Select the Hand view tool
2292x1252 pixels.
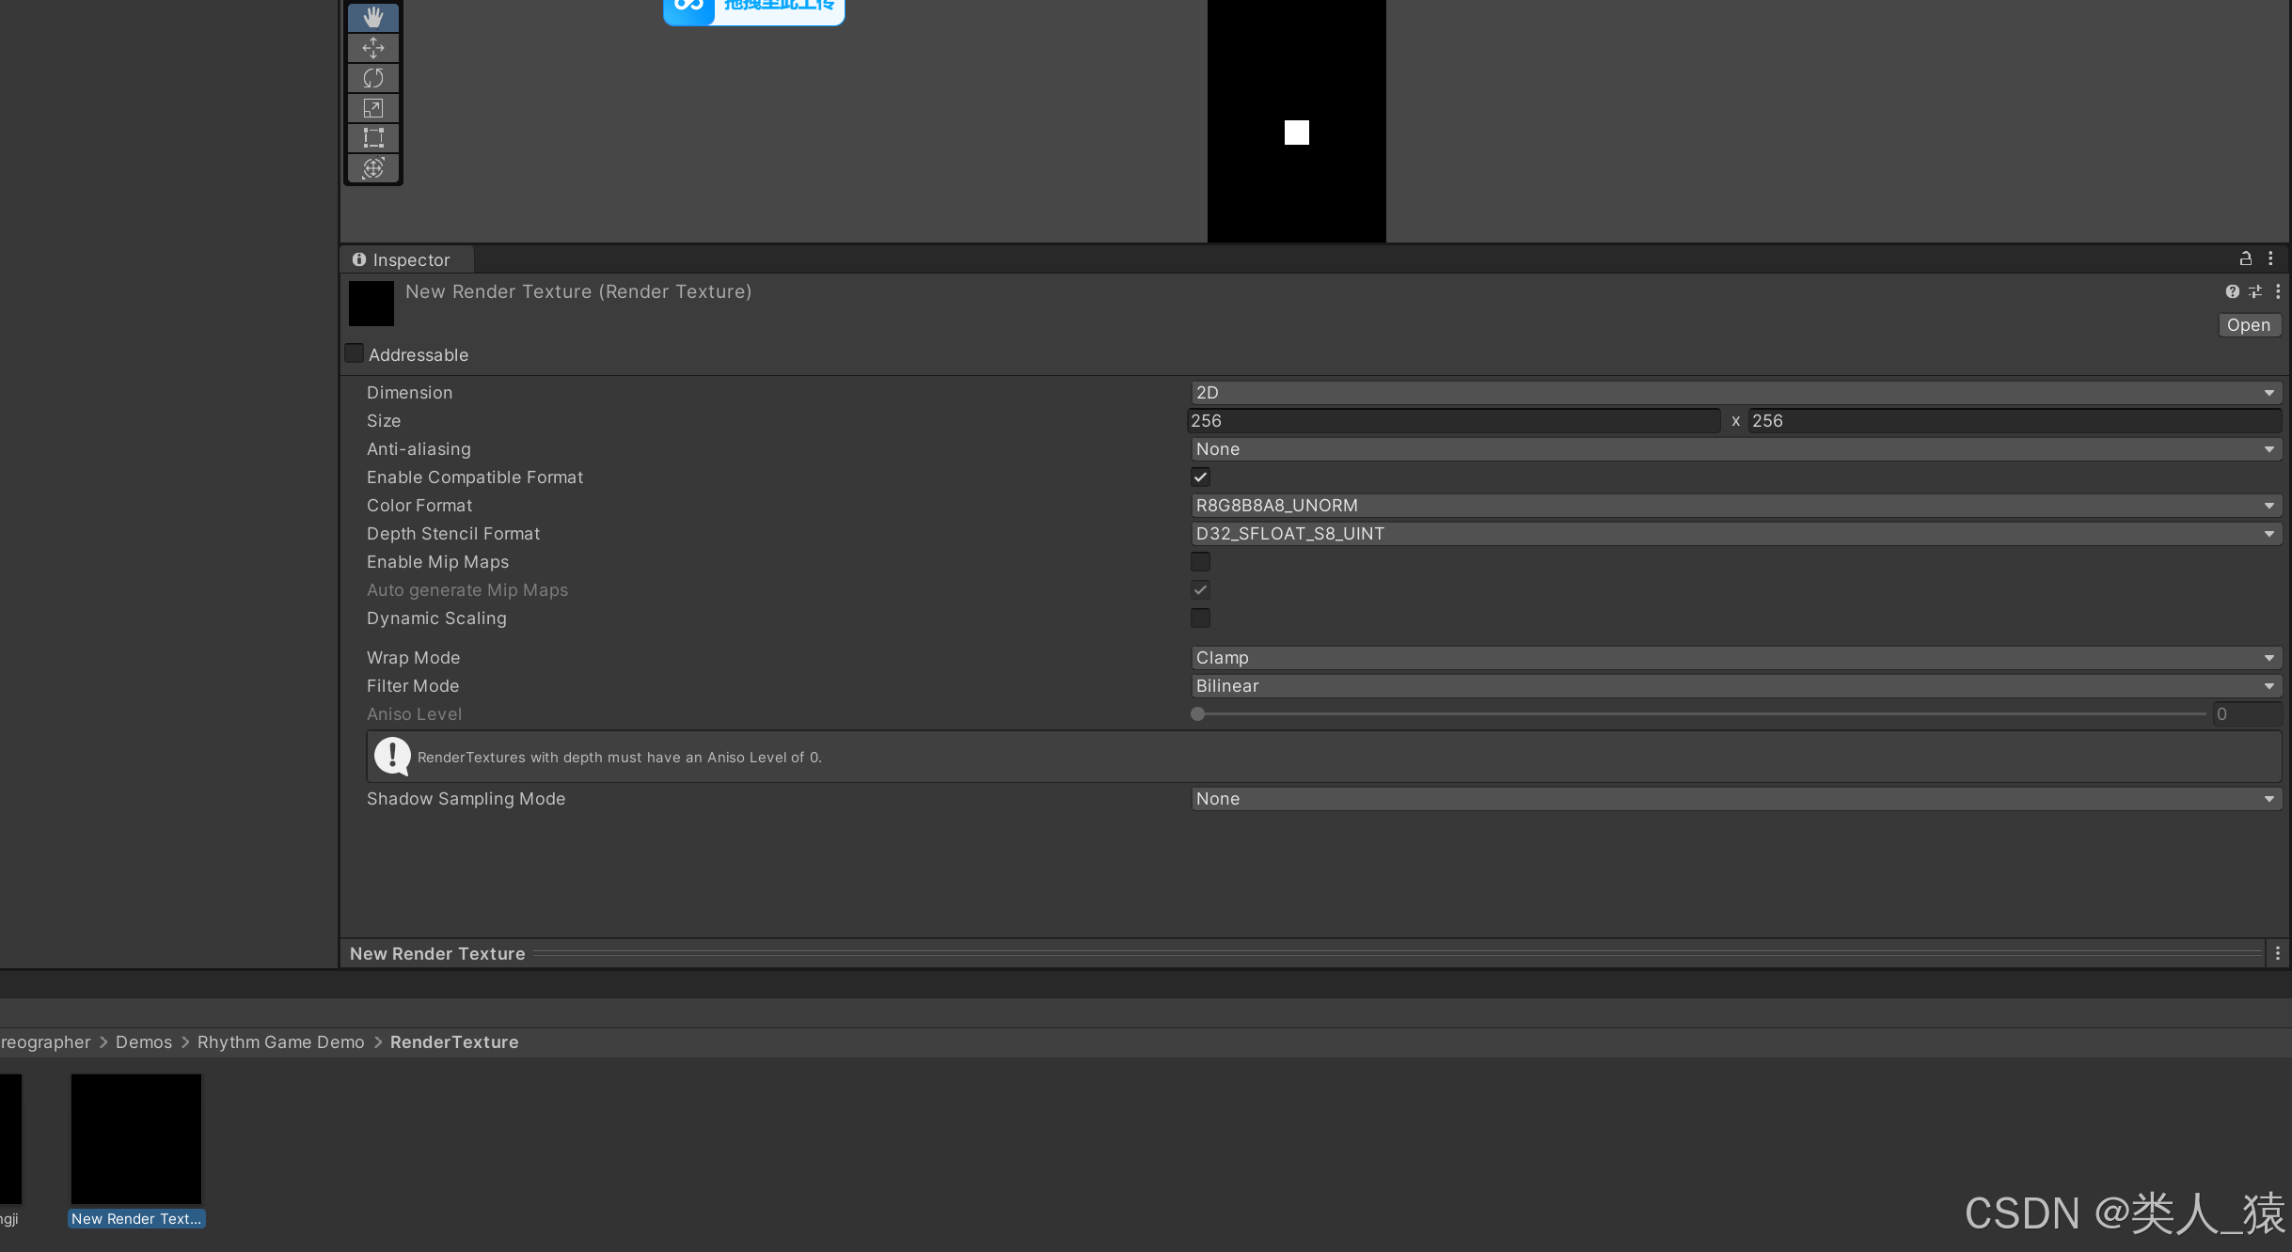[373, 17]
